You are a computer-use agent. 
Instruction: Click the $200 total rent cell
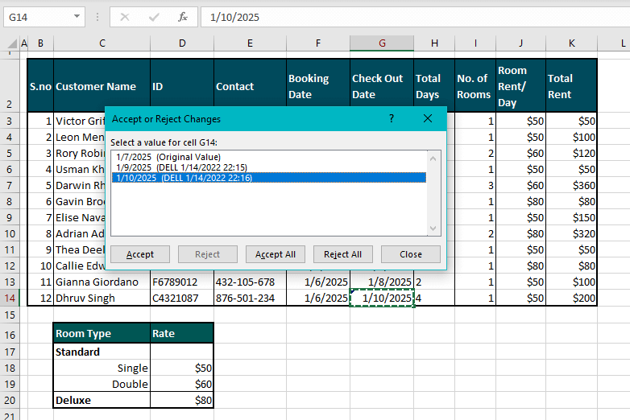571,298
